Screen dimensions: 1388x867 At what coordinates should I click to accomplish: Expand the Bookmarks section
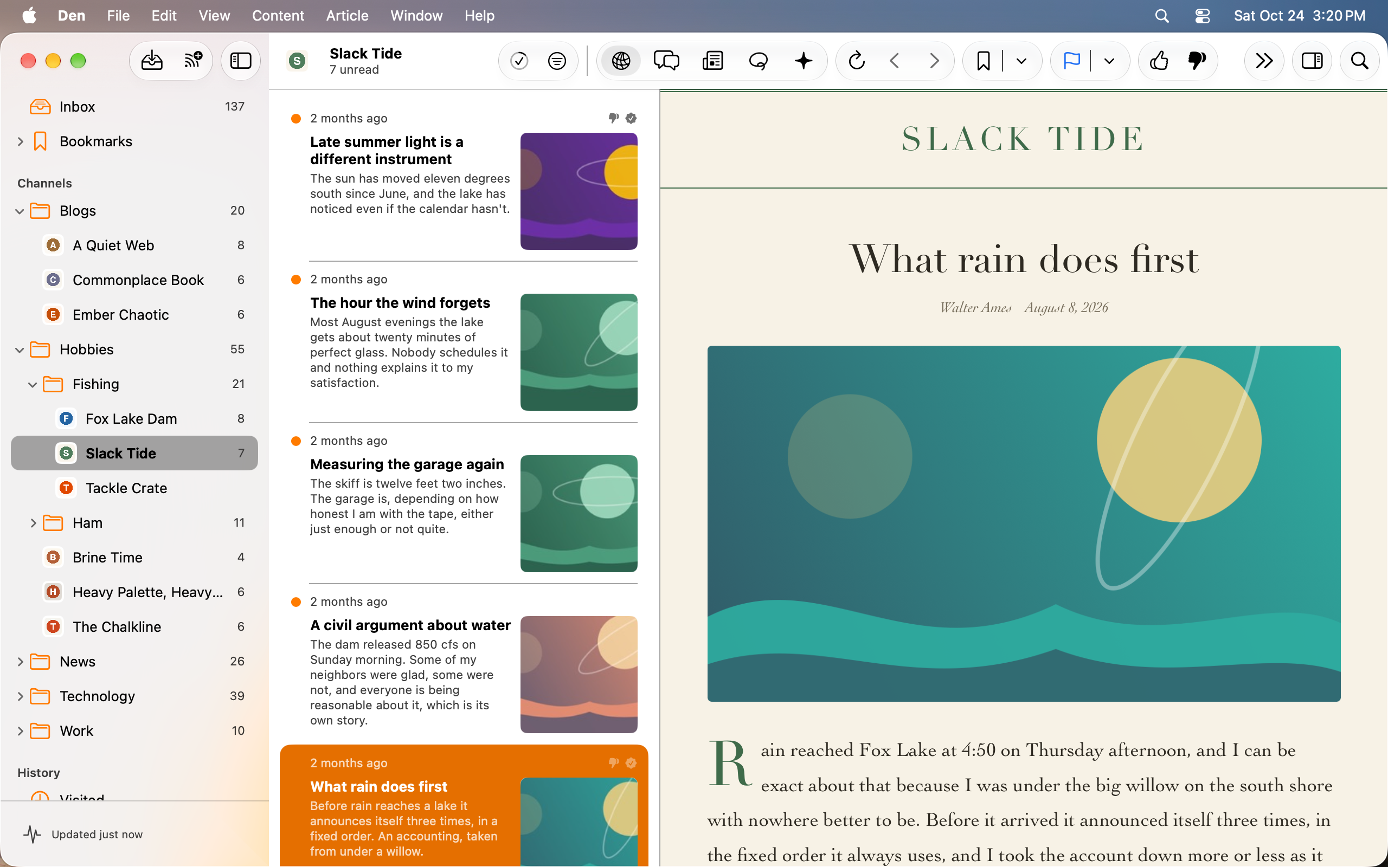(20, 141)
